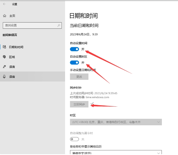Image resolution: width=178 pixels, height=155 pixels.
Task: Click the 区域 globe icon
Action: pyautogui.click(x=5, y=57)
